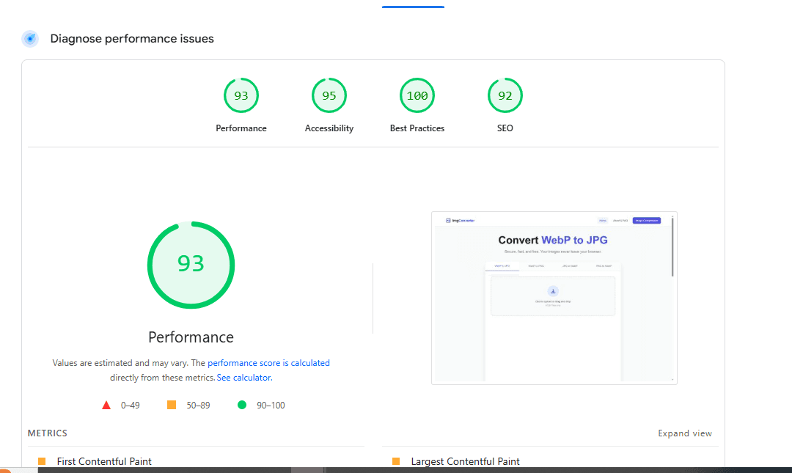The height and width of the screenshot is (473, 792).
Task: Click the upload icon in the page preview
Action: [x=553, y=291]
